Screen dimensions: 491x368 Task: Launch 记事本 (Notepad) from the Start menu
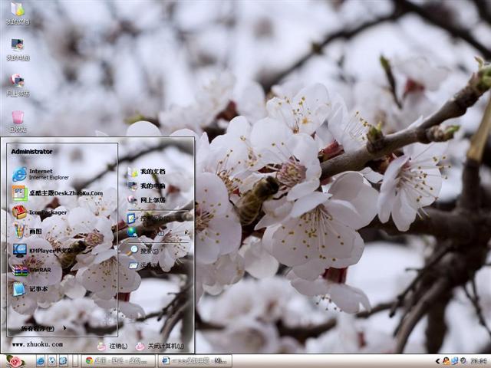click(37, 289)
